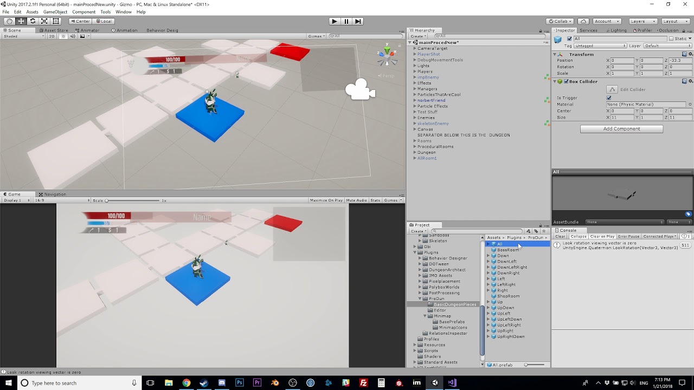The image size is (694, 390).
Task: Toggle the Static checkbox
Action: pyautogui.click(x=671, y=38)
